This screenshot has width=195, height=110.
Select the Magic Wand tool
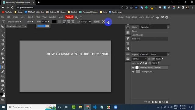[x=3, y=36]
